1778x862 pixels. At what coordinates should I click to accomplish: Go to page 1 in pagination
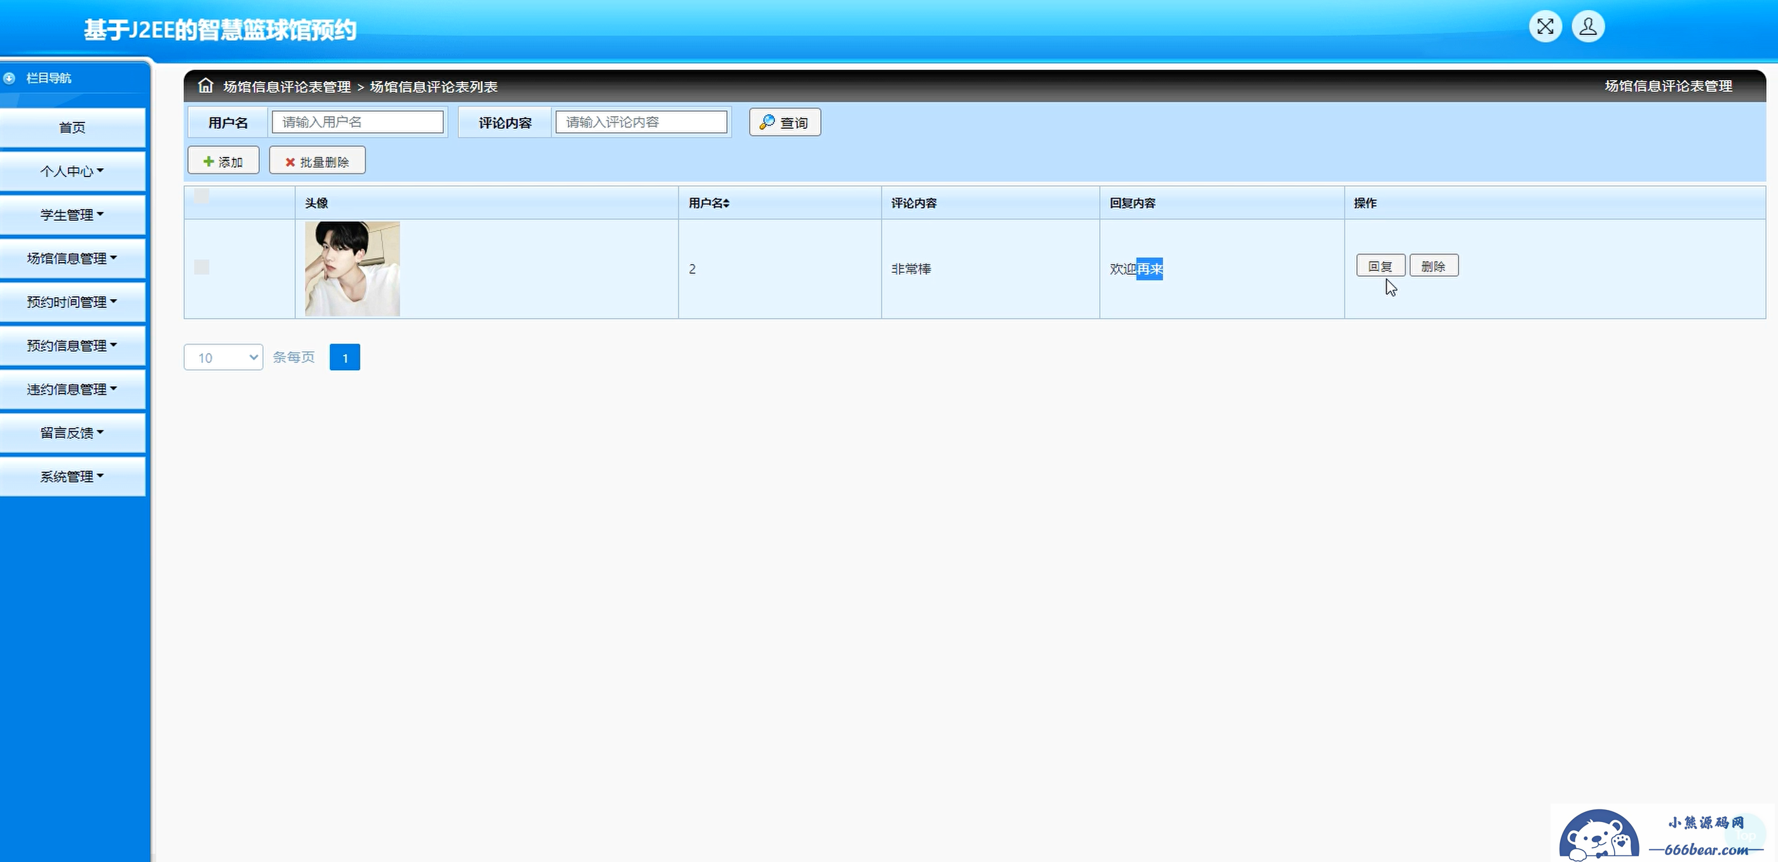click(x=345, y=357)
